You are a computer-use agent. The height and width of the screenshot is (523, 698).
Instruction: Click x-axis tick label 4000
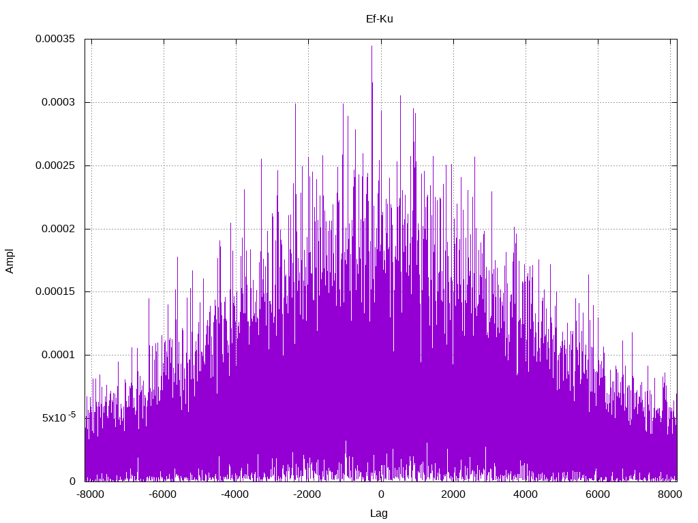(x=526, y=494)
